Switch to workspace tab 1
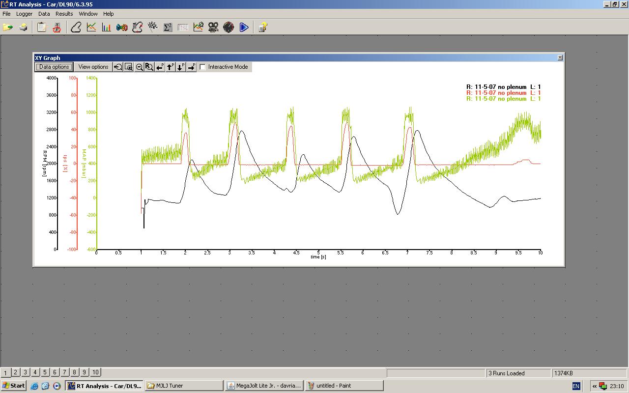 pyautogui.click(x=5, y=372)
